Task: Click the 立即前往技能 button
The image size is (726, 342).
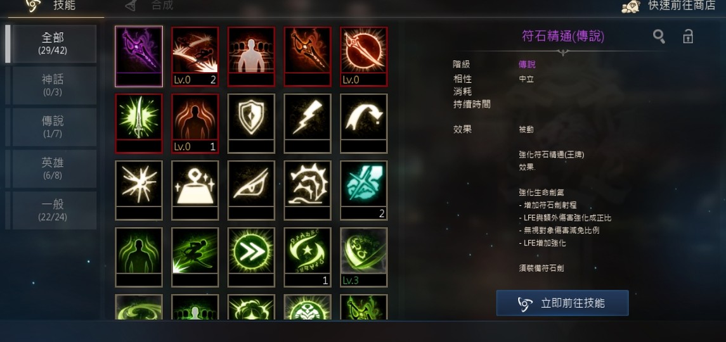Action: [x=562, y=303]
